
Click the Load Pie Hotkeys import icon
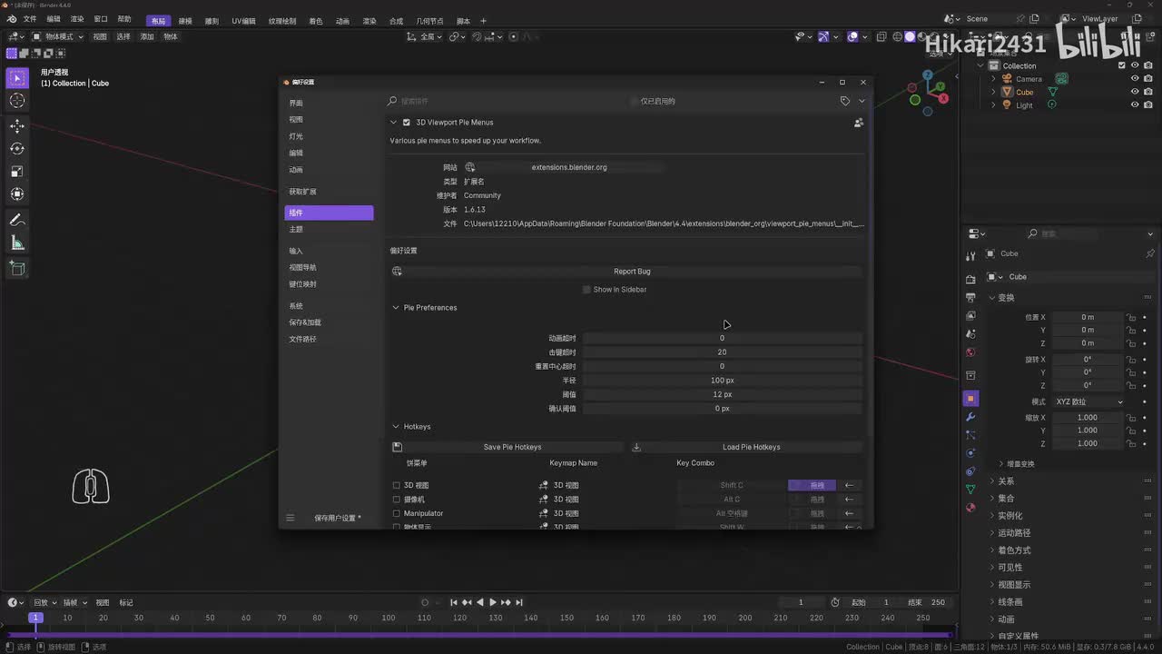tap(636, 447)
